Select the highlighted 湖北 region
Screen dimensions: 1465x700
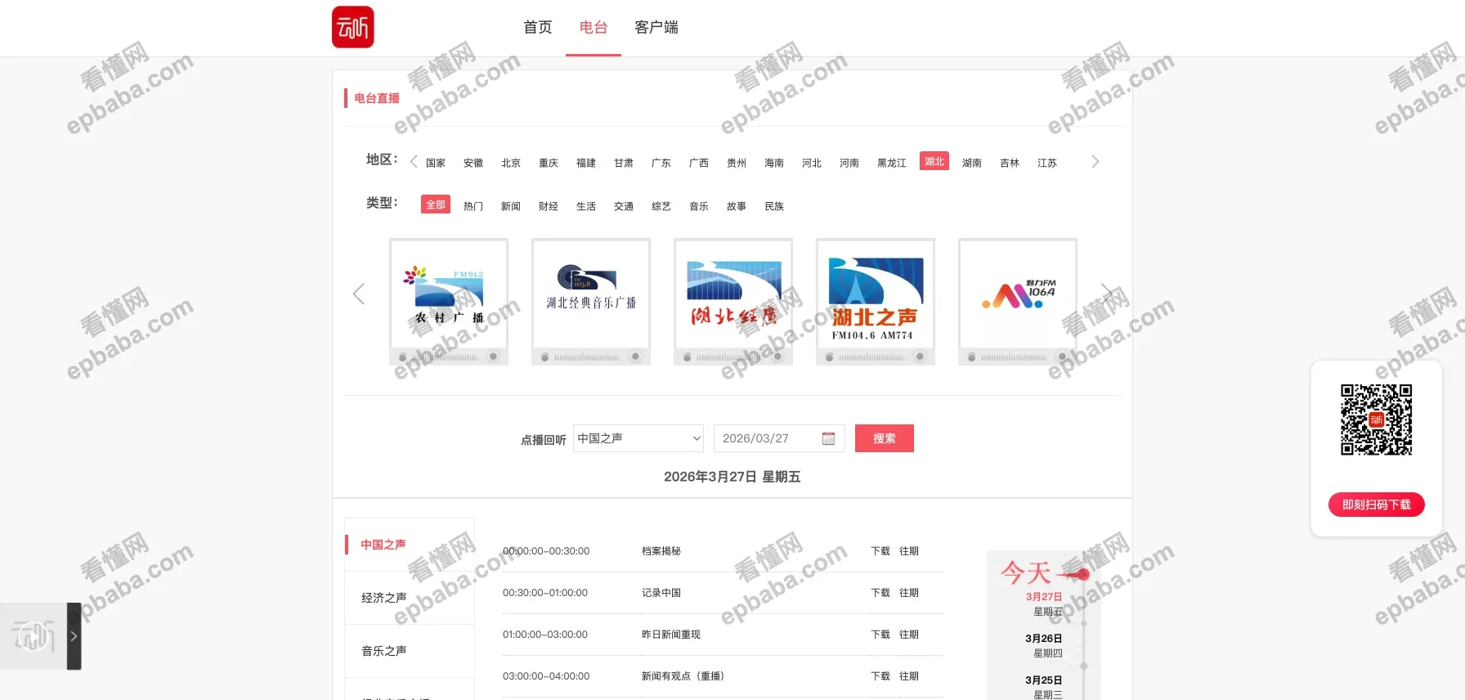934,161
